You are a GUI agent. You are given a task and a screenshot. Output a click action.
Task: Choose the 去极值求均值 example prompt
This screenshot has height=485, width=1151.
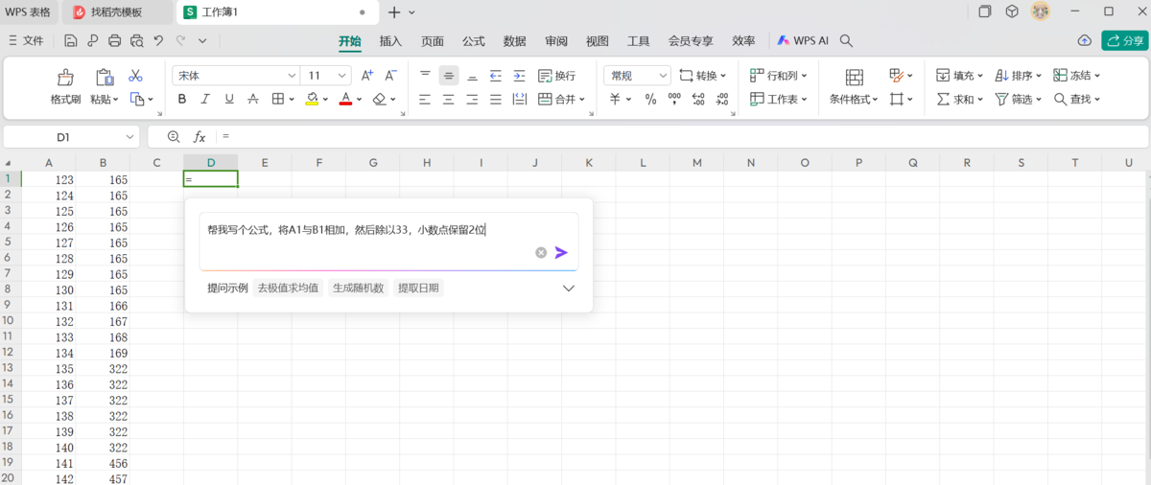pyautogui.click(x=288, y=288)
